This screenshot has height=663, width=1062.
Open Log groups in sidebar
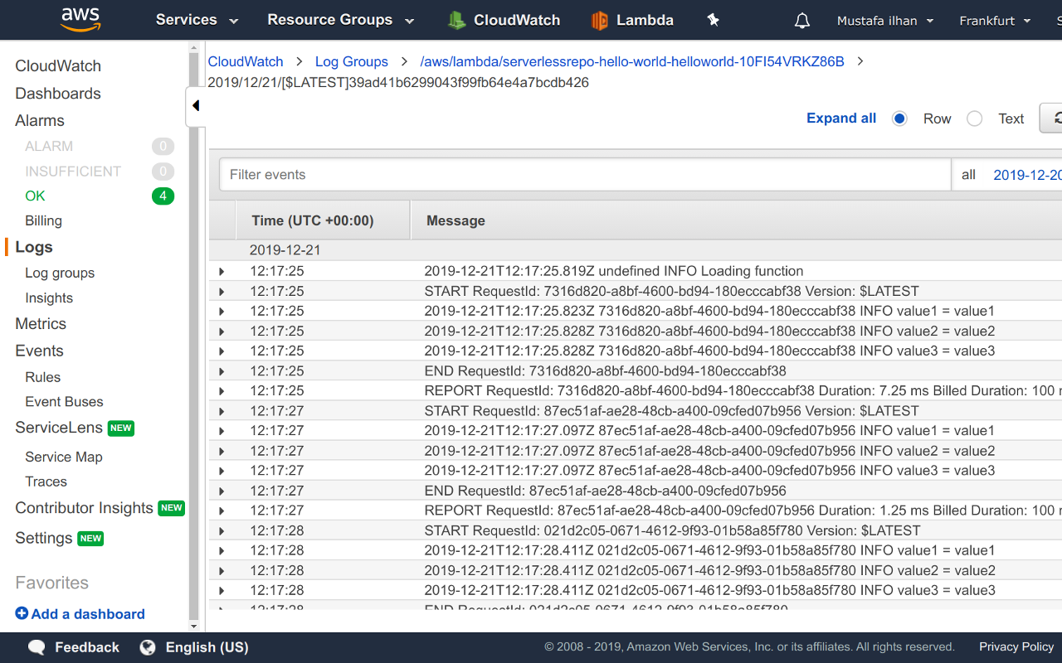click(x=60, y=273)
